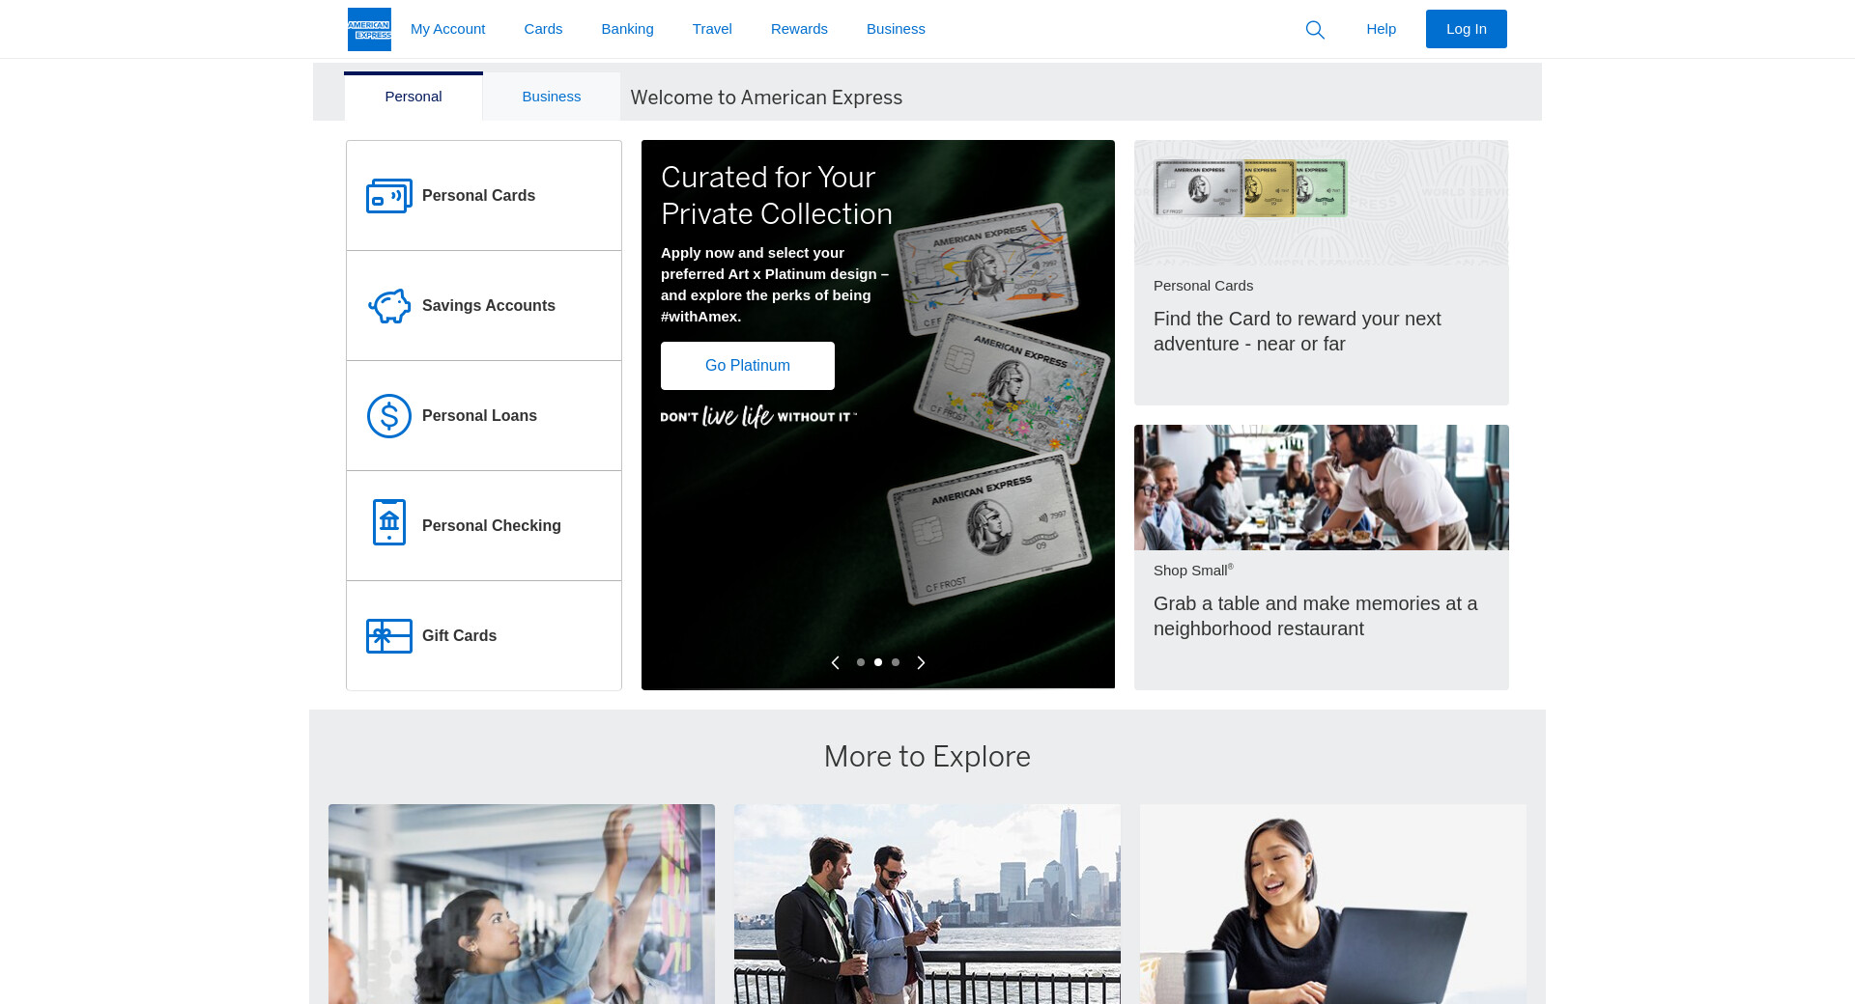Select the third carousel dot indicator

896,662
